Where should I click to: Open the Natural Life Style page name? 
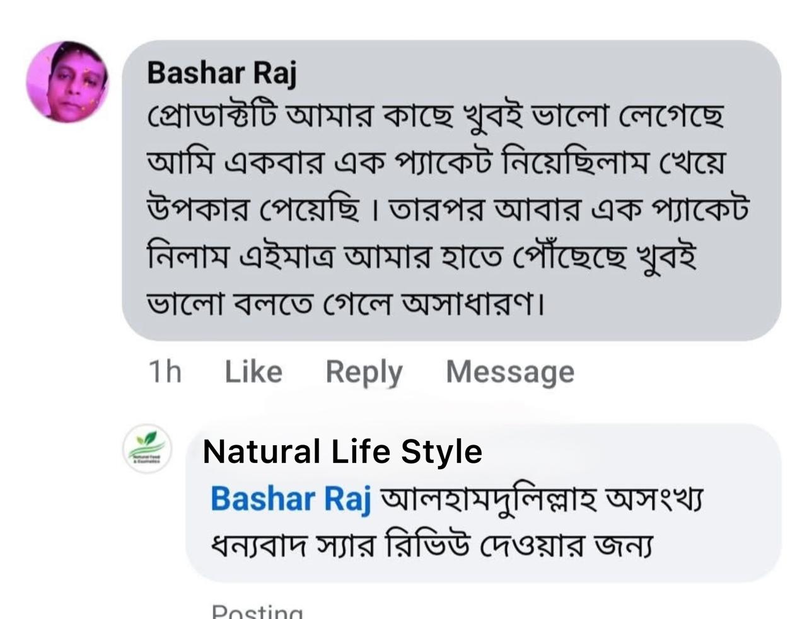pyautogui.click(x=342, y=451)
